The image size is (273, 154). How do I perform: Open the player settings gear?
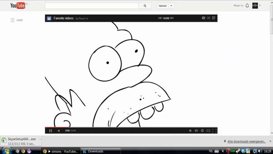202,130
